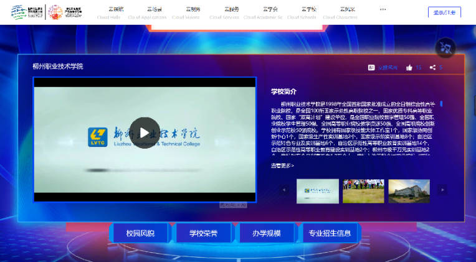Screen dimensions: 476x262
Task: Open the 专业招生信息 tab
Action: click(x=330, y=233)
